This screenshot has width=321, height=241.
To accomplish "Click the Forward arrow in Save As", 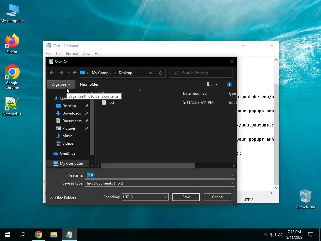I will [x=61, y=73].
